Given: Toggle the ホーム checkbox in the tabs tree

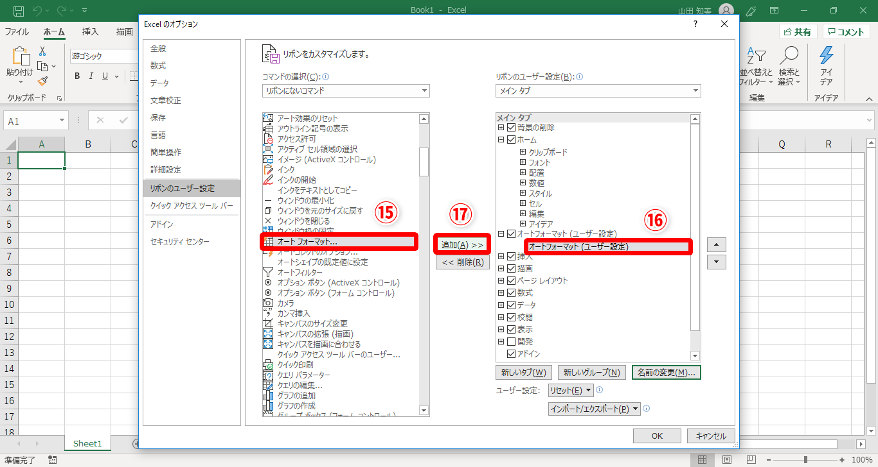Looking at the screenshot, I should point(512,140).
